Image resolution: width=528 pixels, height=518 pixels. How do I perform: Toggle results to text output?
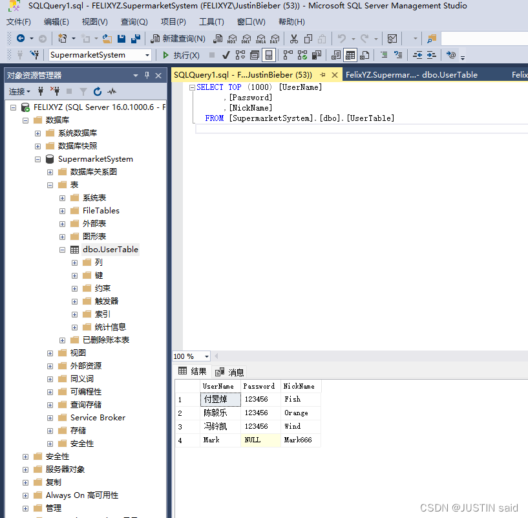pos(335,55)
